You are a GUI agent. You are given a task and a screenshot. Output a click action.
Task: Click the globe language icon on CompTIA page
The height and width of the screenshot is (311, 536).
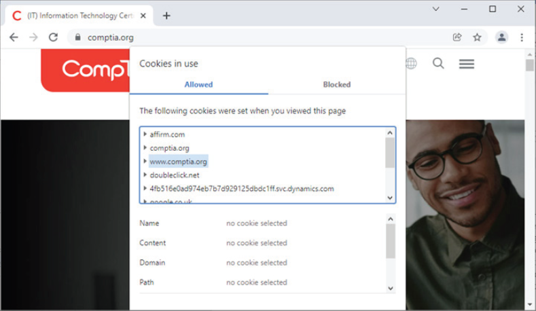coord(411,63)
